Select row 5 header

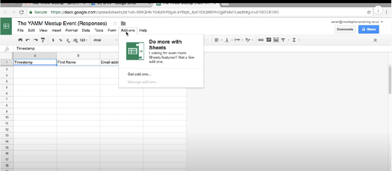point(7,87)
